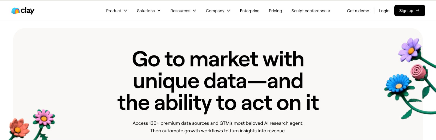Click the pink rose illustration
Image resolution: width=436 pixels, height=140 pixels.
(x=417, y=71)
